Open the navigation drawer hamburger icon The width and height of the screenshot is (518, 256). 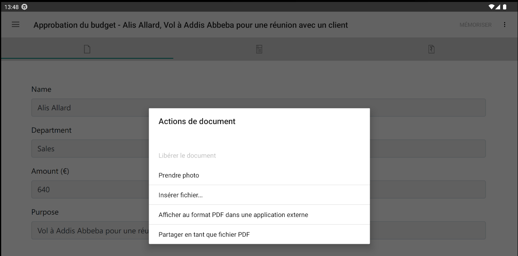click(15, 24)
